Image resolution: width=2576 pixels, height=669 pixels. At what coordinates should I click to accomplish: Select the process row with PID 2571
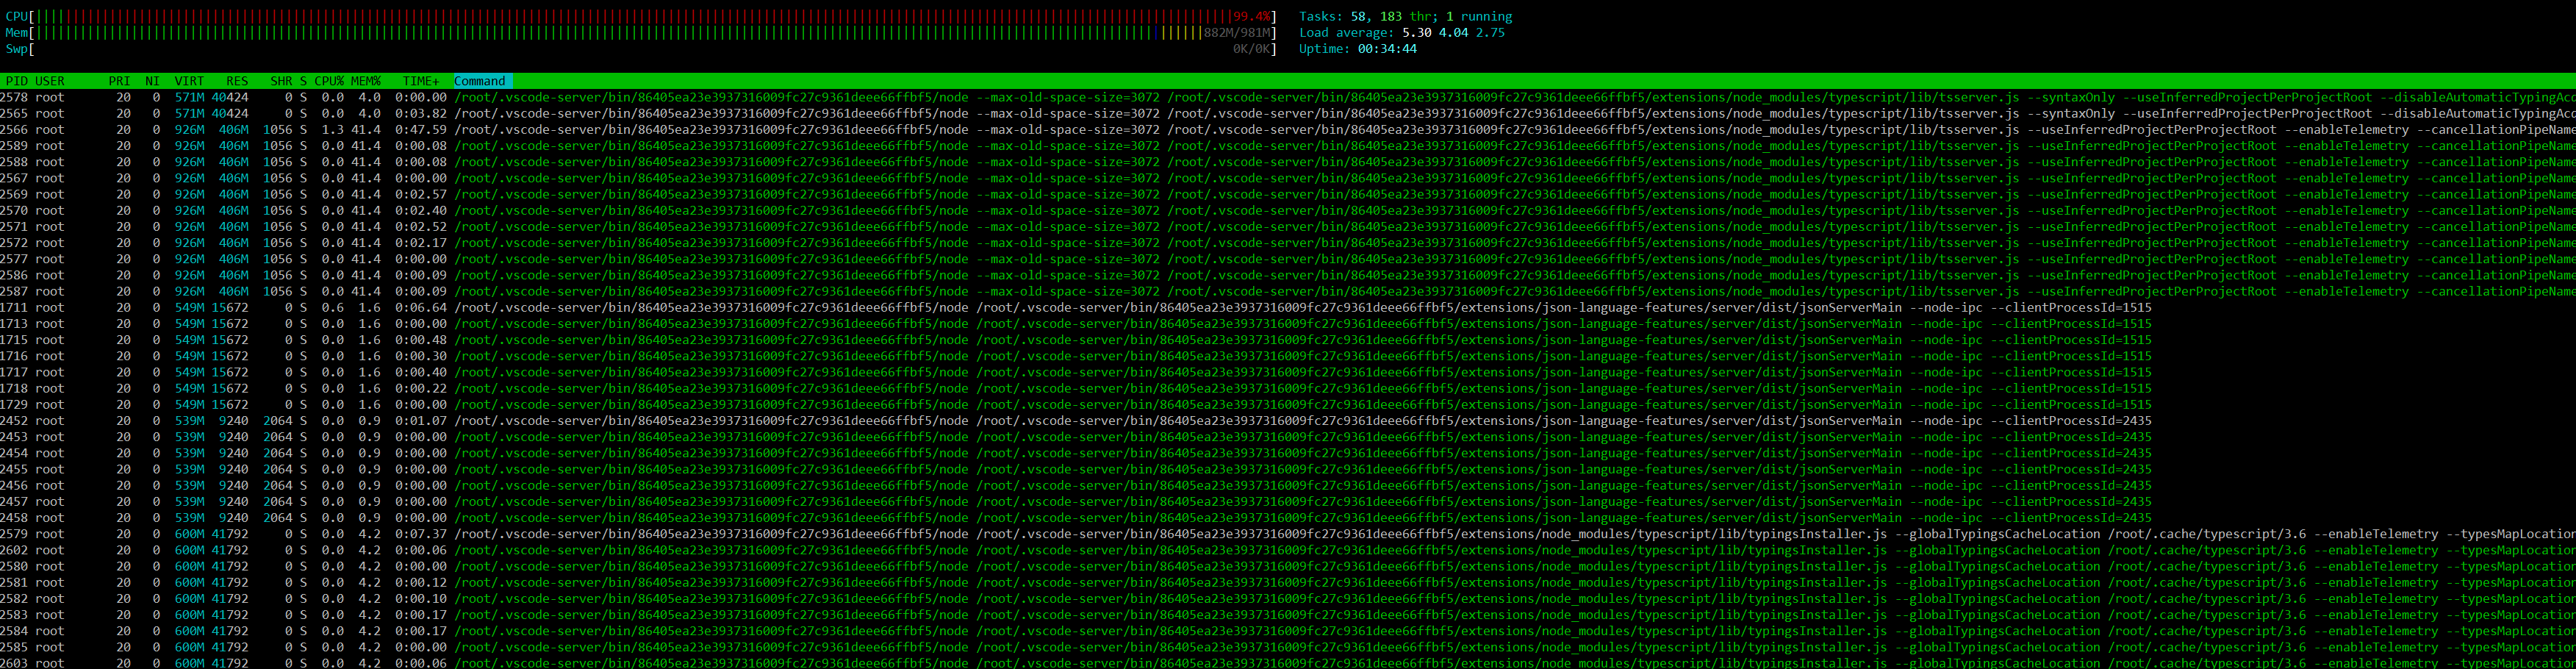pos(1288,227)
